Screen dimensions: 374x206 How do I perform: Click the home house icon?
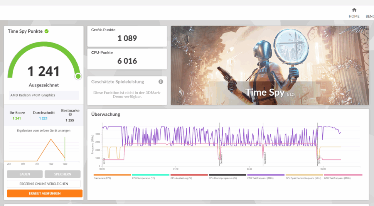click(x=354, y=10)
